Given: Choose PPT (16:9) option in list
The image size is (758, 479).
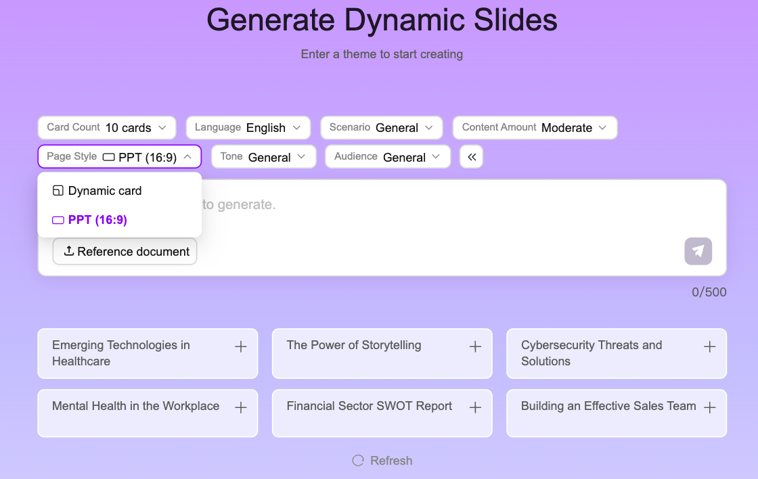Looking at the screenshot, I should click(x=97, y=220).
